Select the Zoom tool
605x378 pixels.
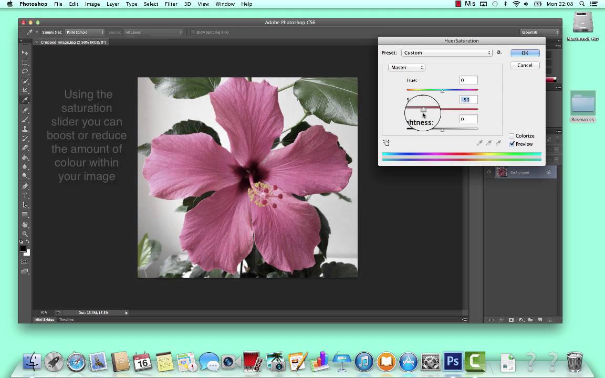[25, 234]
